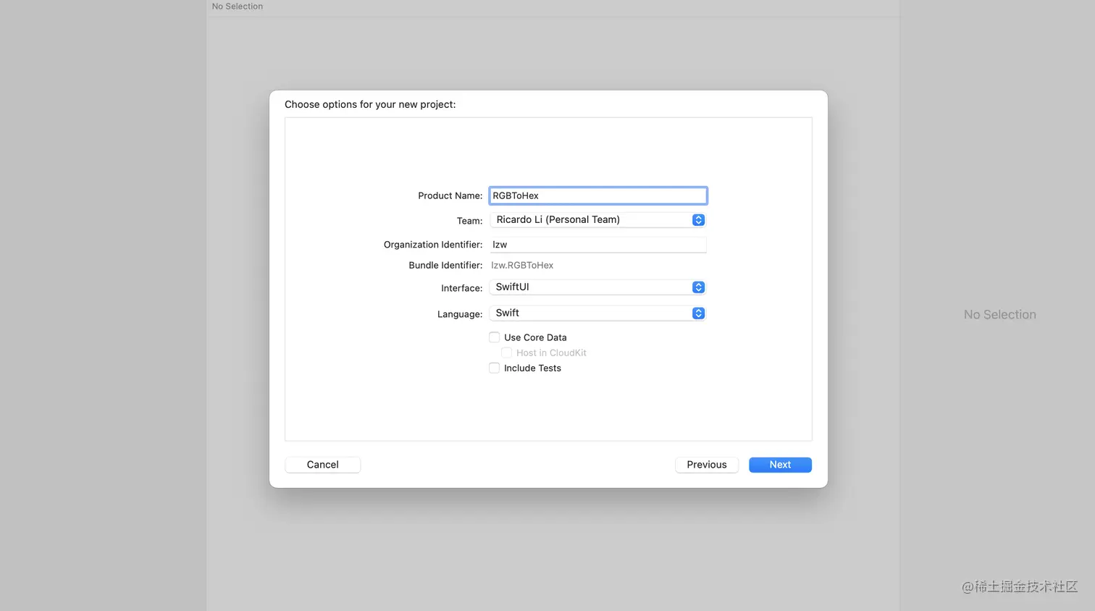Go back with the Previous button
The height and width of the screenshot is (611, 1095).
(706, 465)
